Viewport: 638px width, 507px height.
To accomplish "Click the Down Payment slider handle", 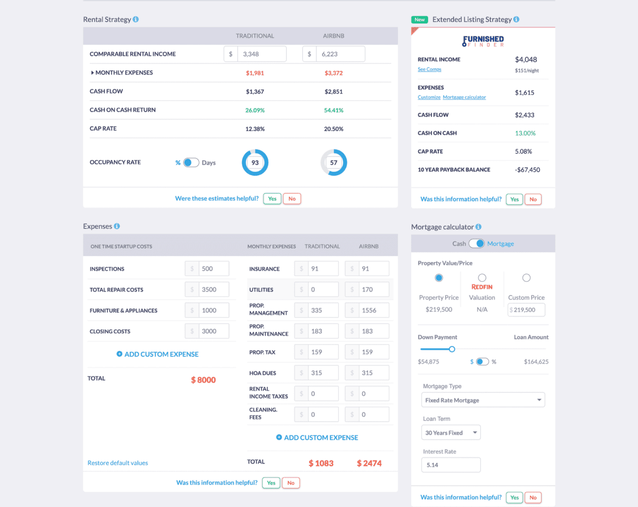I will (452, 349).
